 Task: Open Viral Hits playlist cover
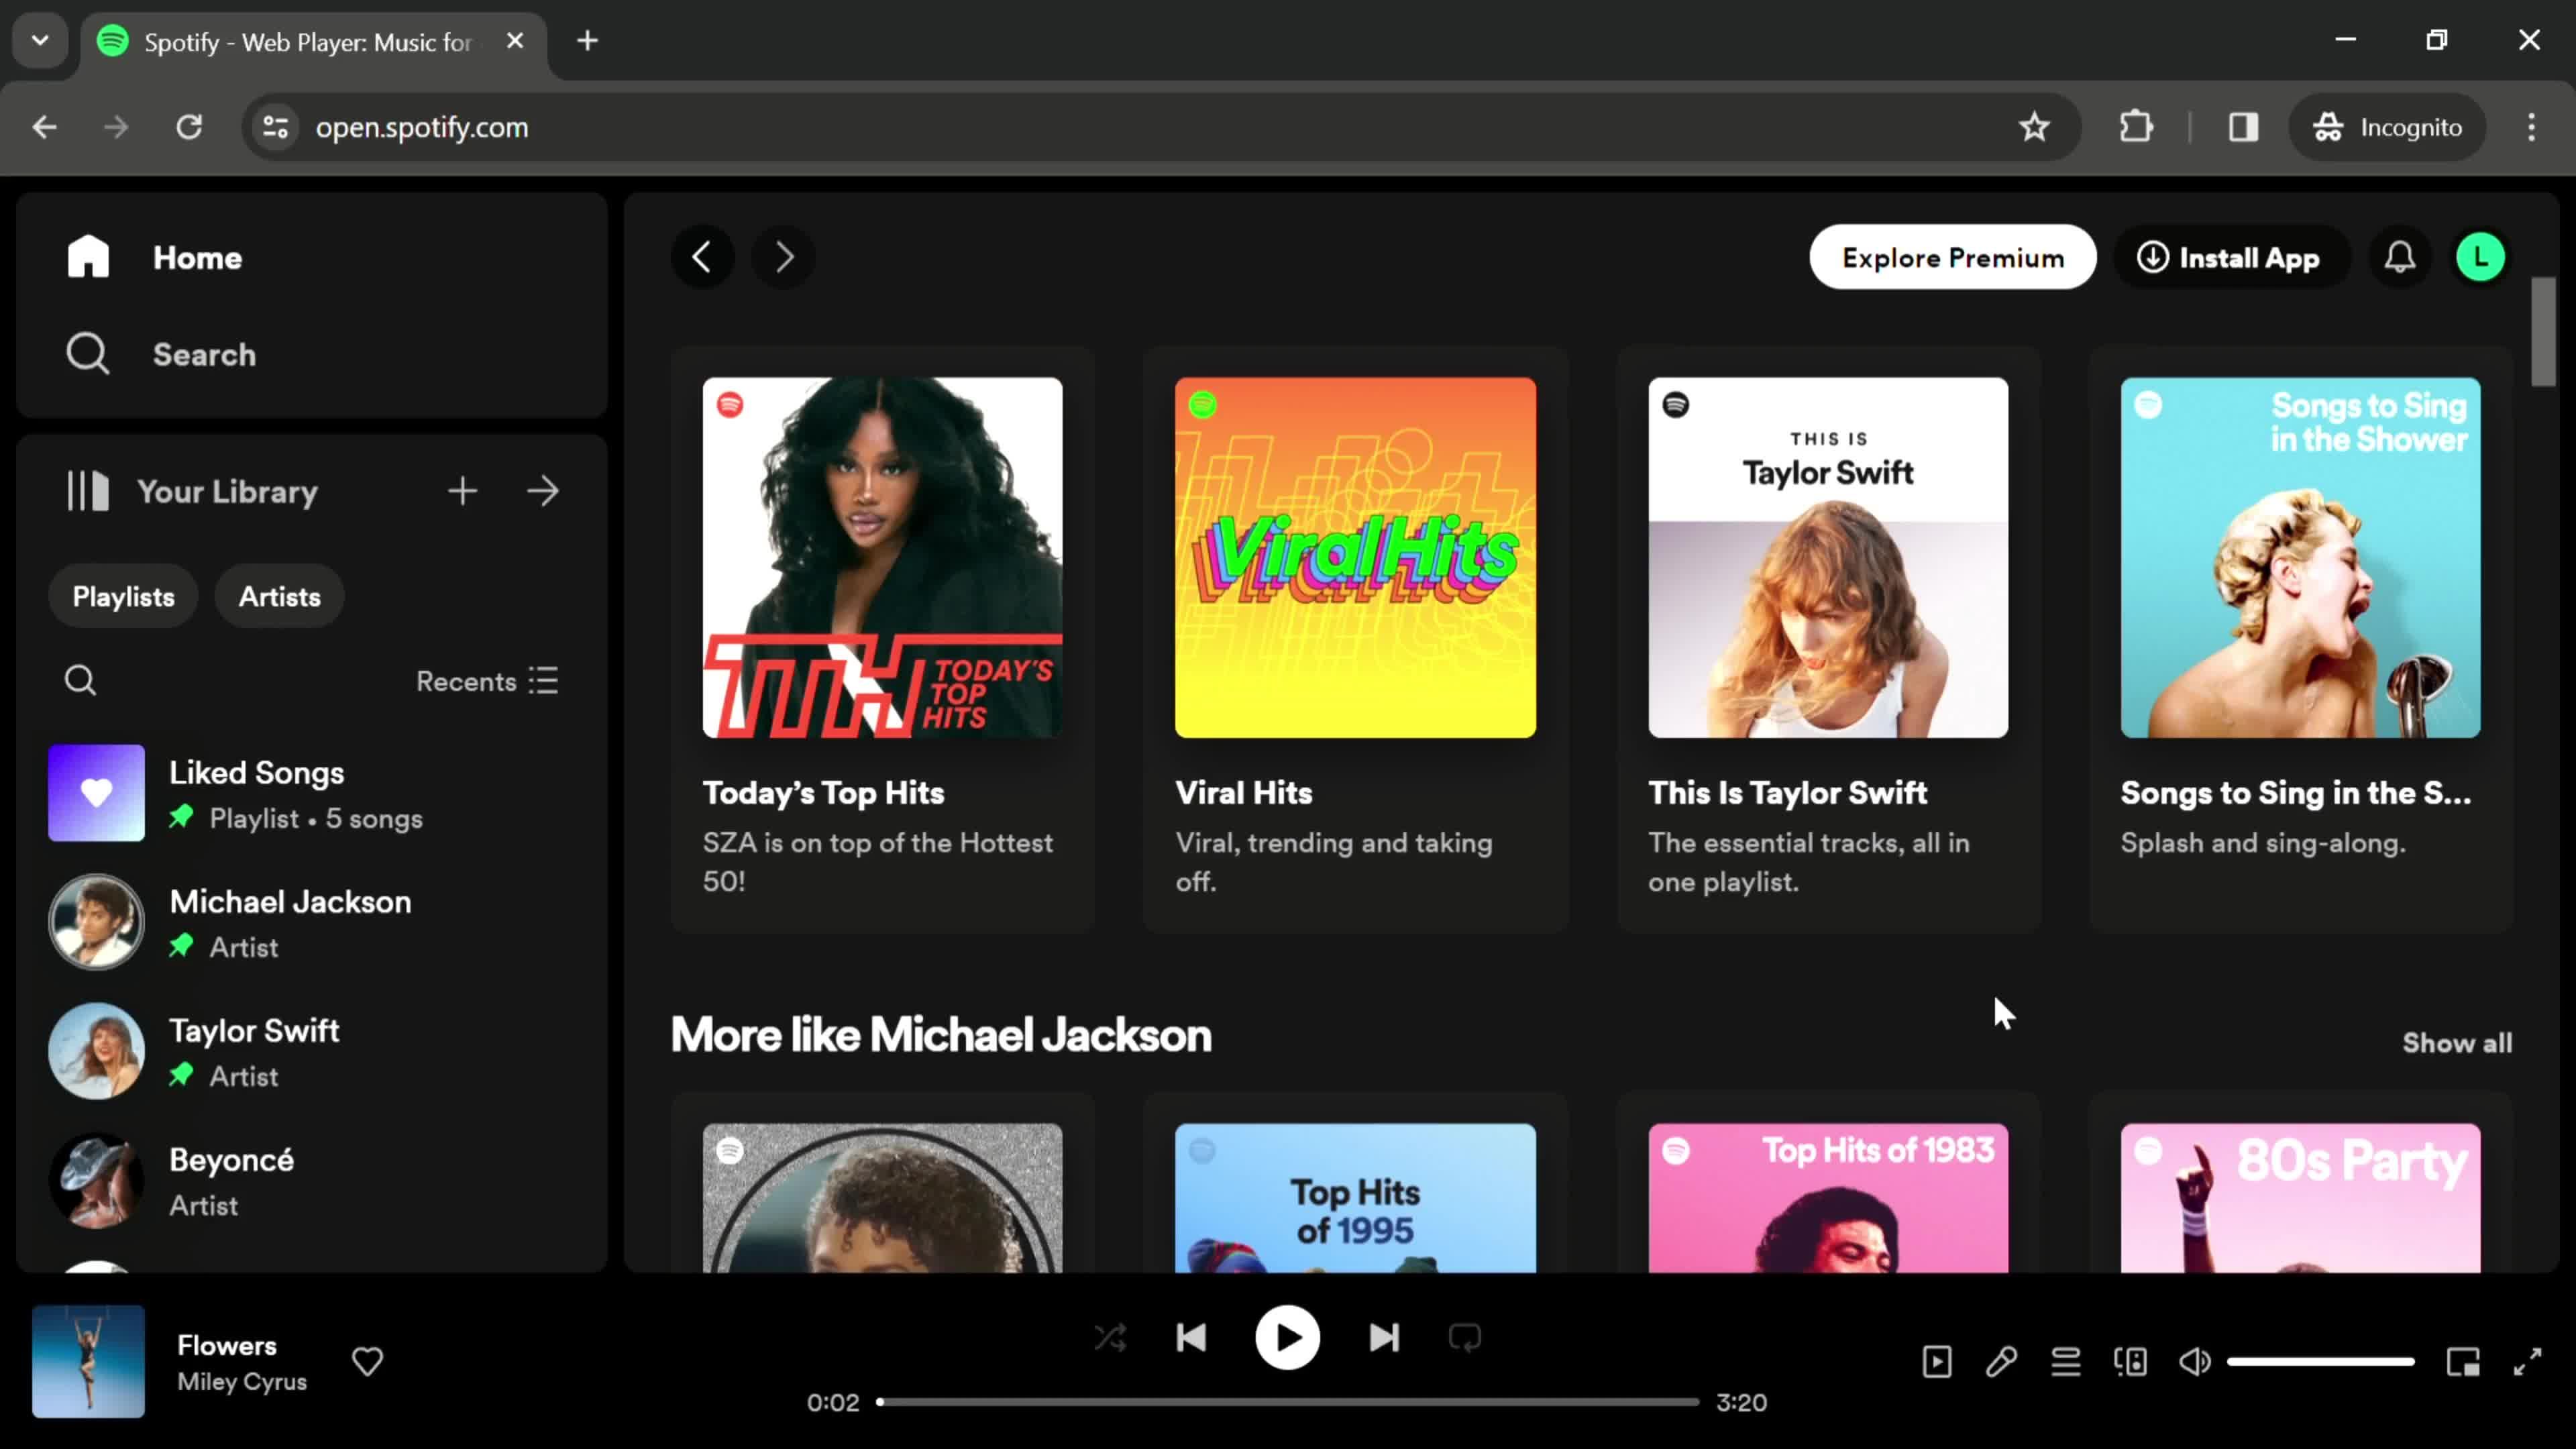click(1355, 557)
